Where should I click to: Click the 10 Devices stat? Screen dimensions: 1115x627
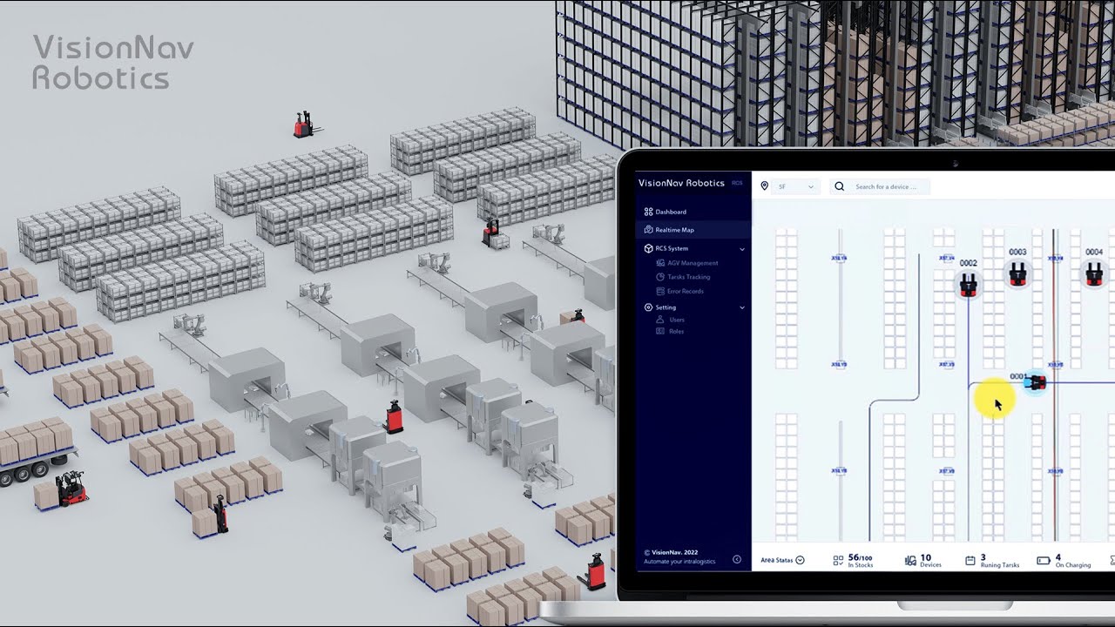click(930, 561)
